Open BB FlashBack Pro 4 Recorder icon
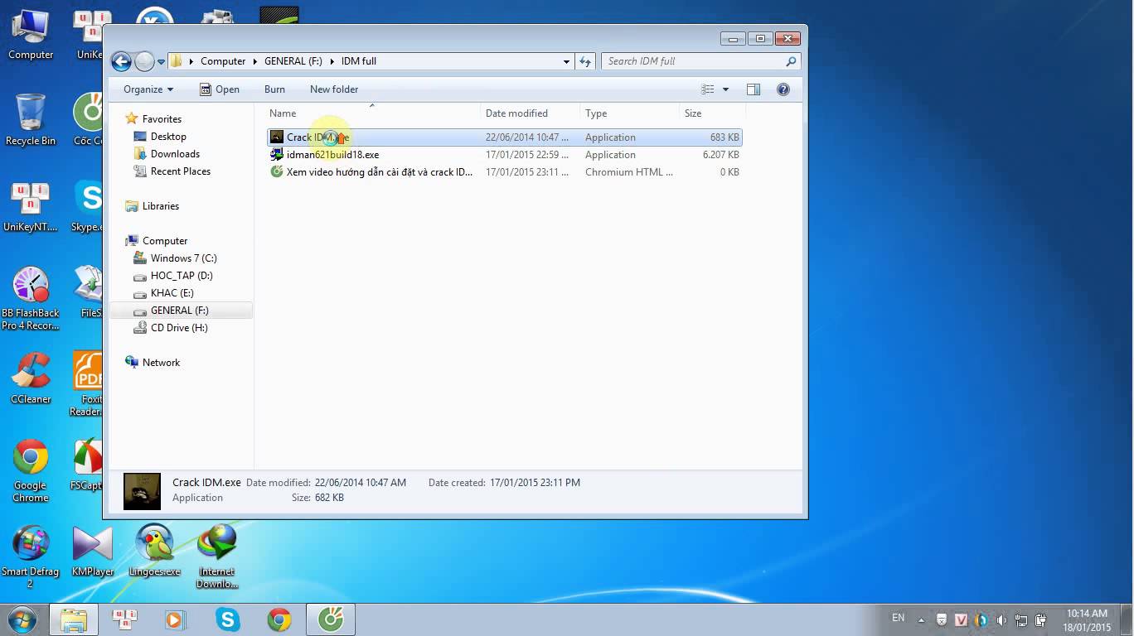The image size is (1134, 636). pos(31,299)
